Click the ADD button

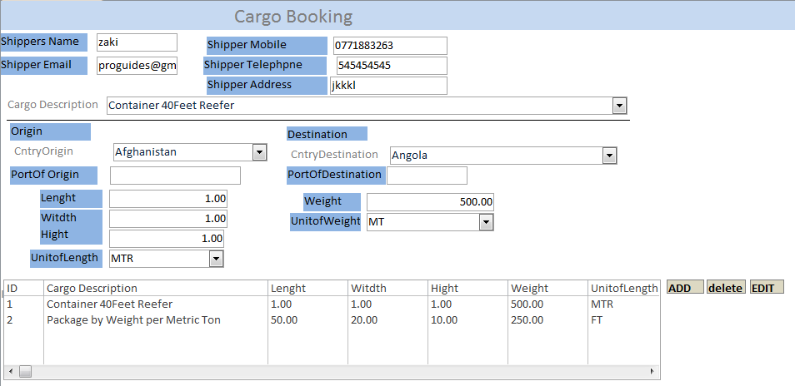(x=685, y=288)
